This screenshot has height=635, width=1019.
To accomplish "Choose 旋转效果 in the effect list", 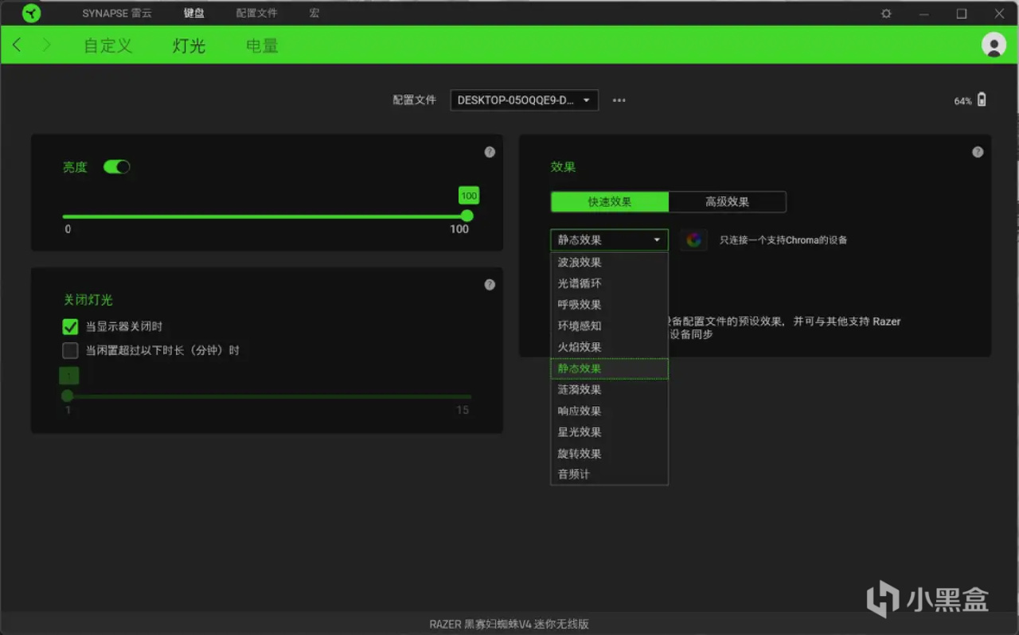I will point(609,454).
